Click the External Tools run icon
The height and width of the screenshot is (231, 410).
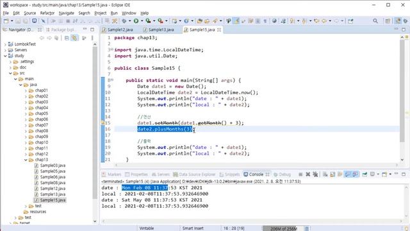(x=160, y=21)
